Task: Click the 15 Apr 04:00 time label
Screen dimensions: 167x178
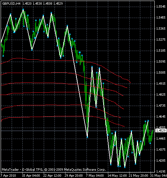Action: coord(31,176)
